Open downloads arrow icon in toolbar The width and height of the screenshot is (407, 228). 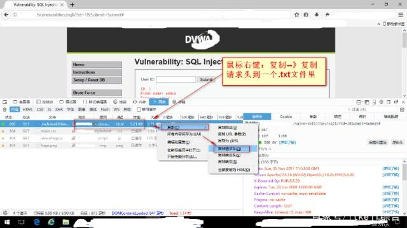tap(317, 15)
